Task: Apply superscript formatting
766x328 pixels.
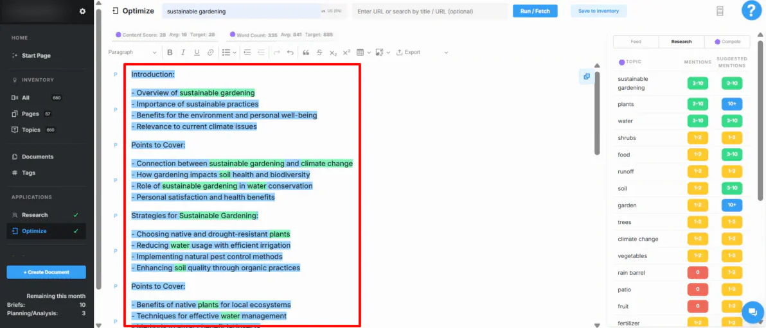Action: 346,52
